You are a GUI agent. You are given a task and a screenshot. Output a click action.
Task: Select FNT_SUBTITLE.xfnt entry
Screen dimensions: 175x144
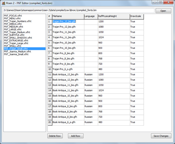24,35
